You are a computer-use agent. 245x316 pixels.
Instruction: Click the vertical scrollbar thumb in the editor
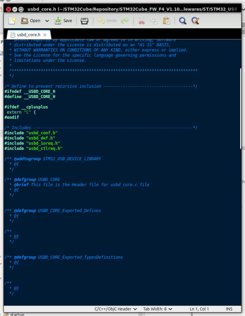tap(241, 108)
